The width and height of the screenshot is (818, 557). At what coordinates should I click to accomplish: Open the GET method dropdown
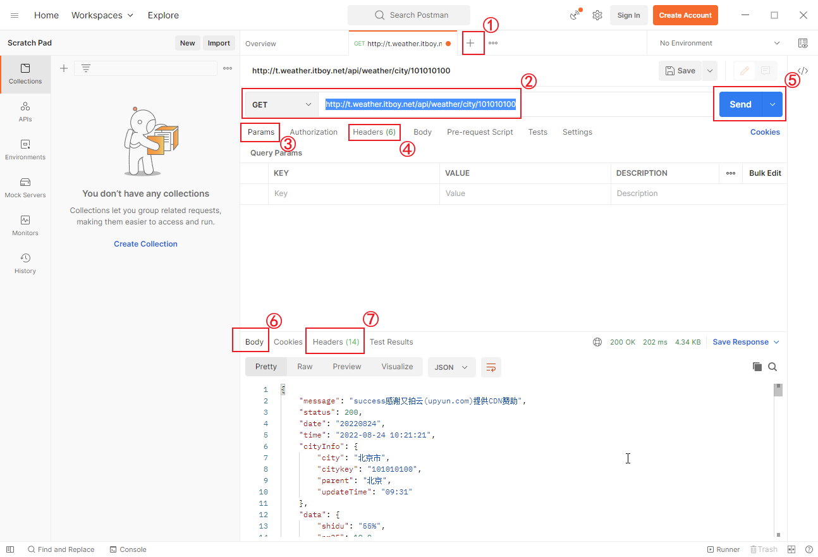tap(281, 104)
